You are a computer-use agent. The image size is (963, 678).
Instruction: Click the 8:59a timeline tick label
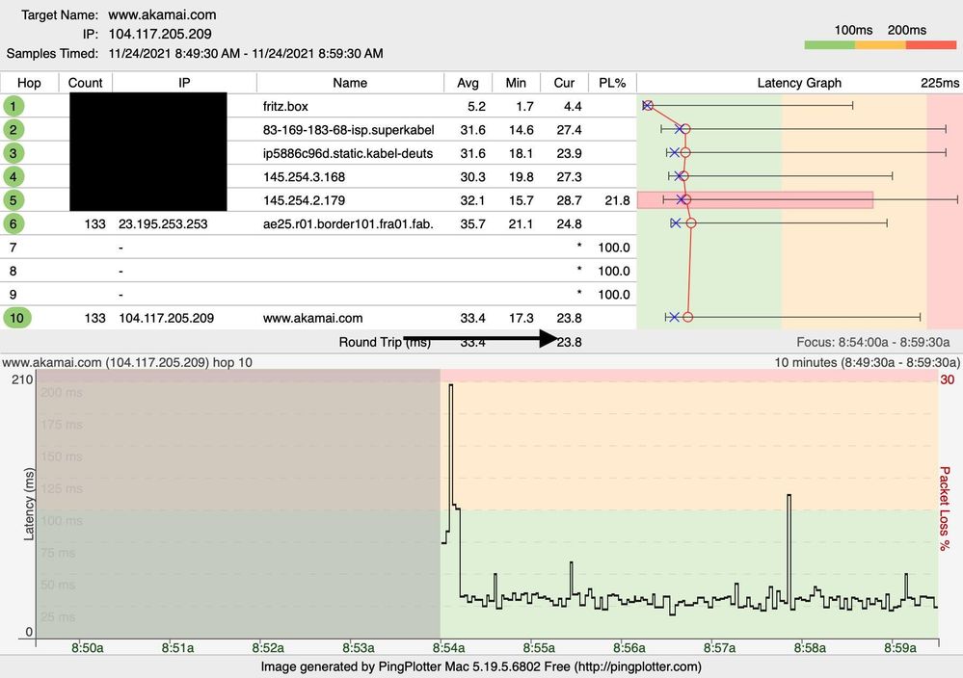[899, 647]
